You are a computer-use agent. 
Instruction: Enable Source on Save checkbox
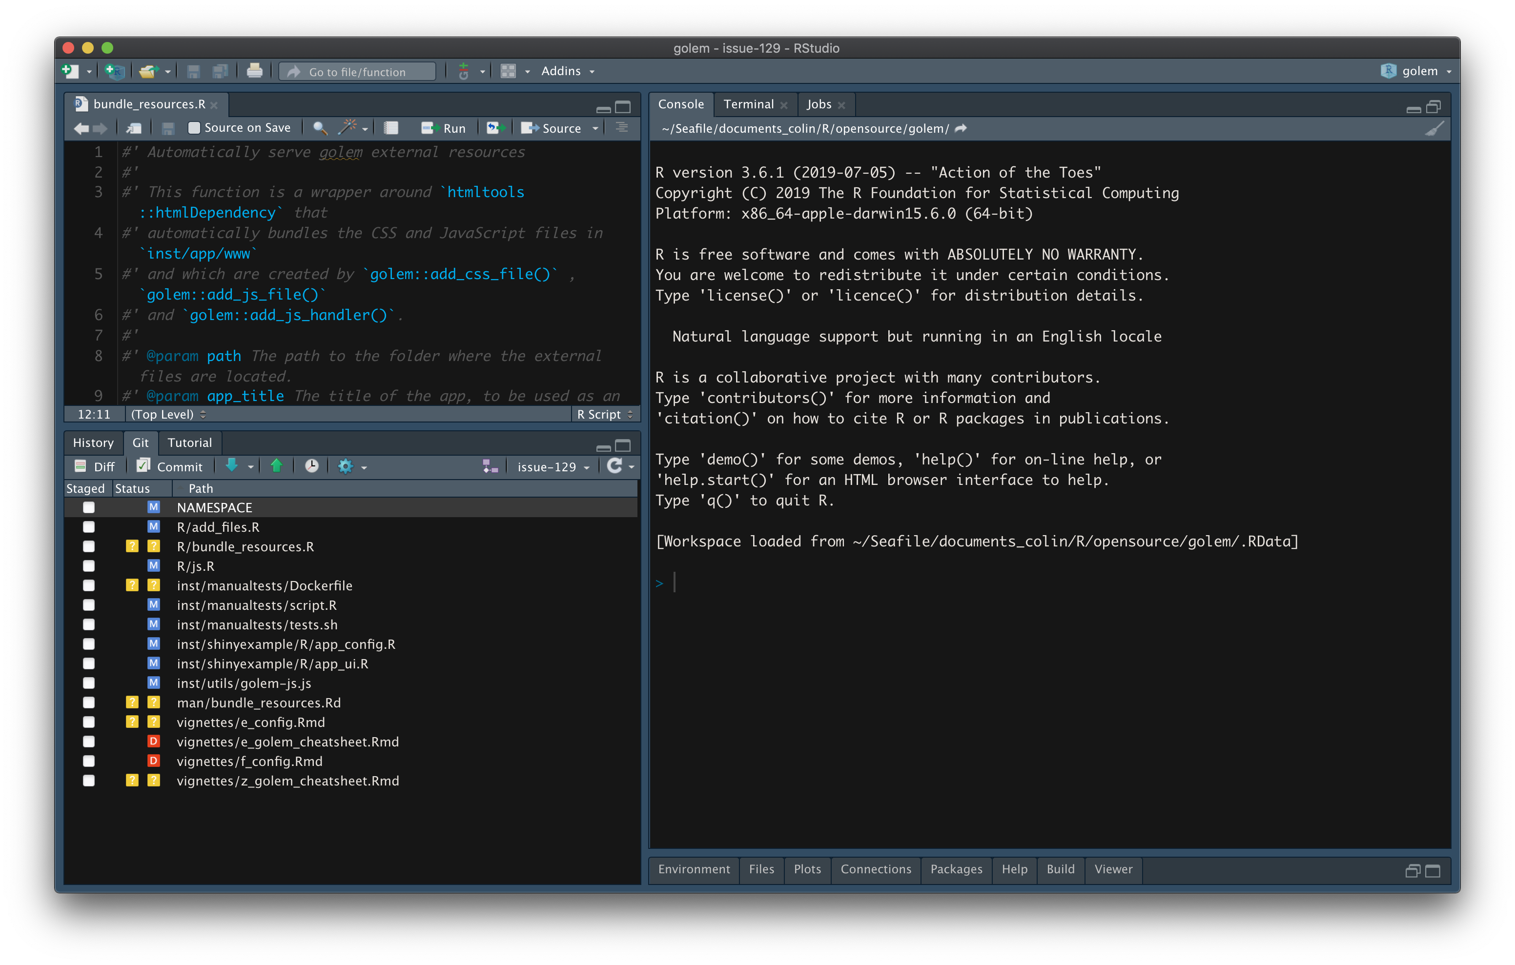pyautogui.click(x=194, y=127)
